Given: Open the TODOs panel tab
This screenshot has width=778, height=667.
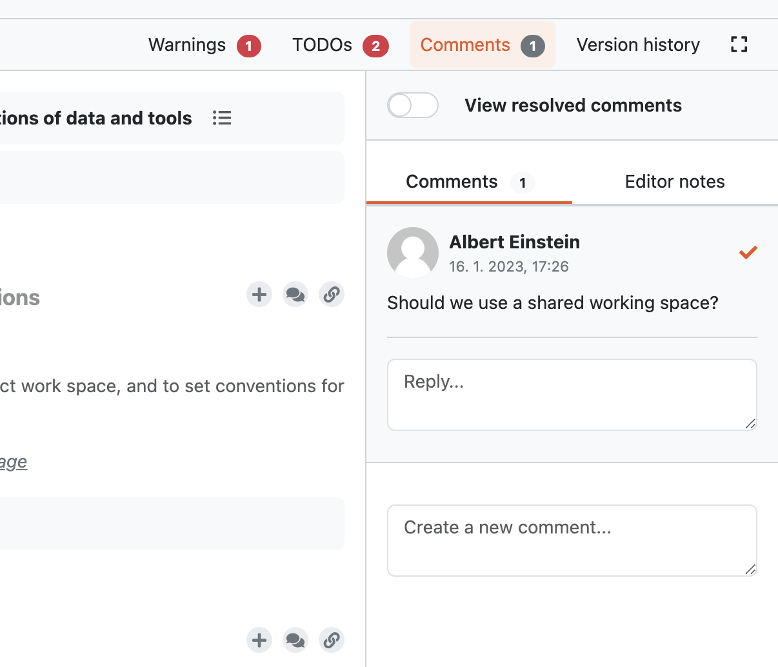Looking at the screenshot, I should [x=340, y=45].
